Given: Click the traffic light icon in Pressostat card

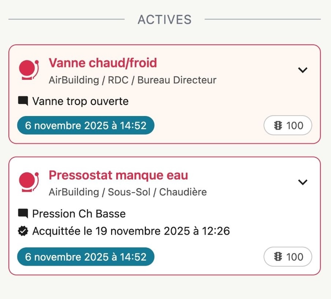Looking at the screenshot, I should (278, 257).
